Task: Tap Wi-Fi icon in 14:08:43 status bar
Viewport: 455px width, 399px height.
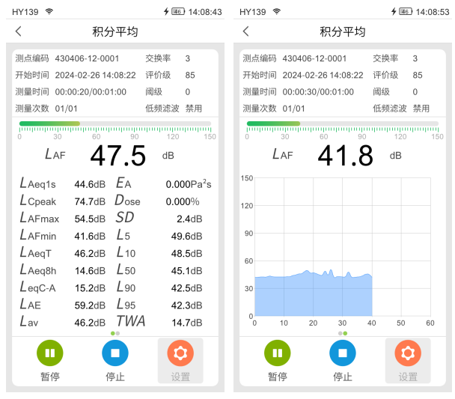Action: (x=49, y=12)
